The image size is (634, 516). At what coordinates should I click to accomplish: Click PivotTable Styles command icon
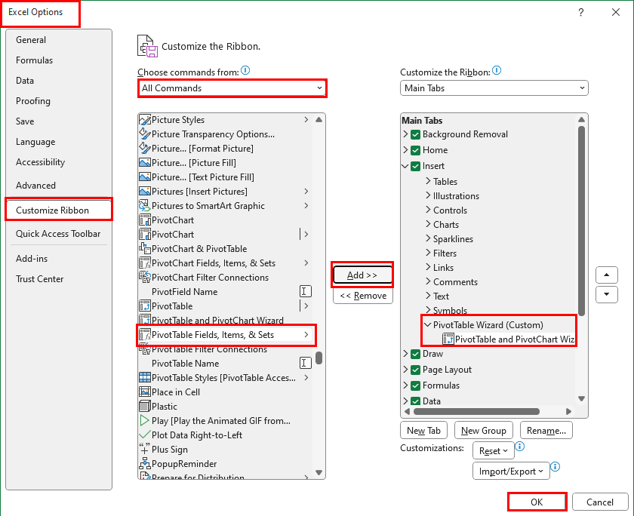click(x=145, y=378)
